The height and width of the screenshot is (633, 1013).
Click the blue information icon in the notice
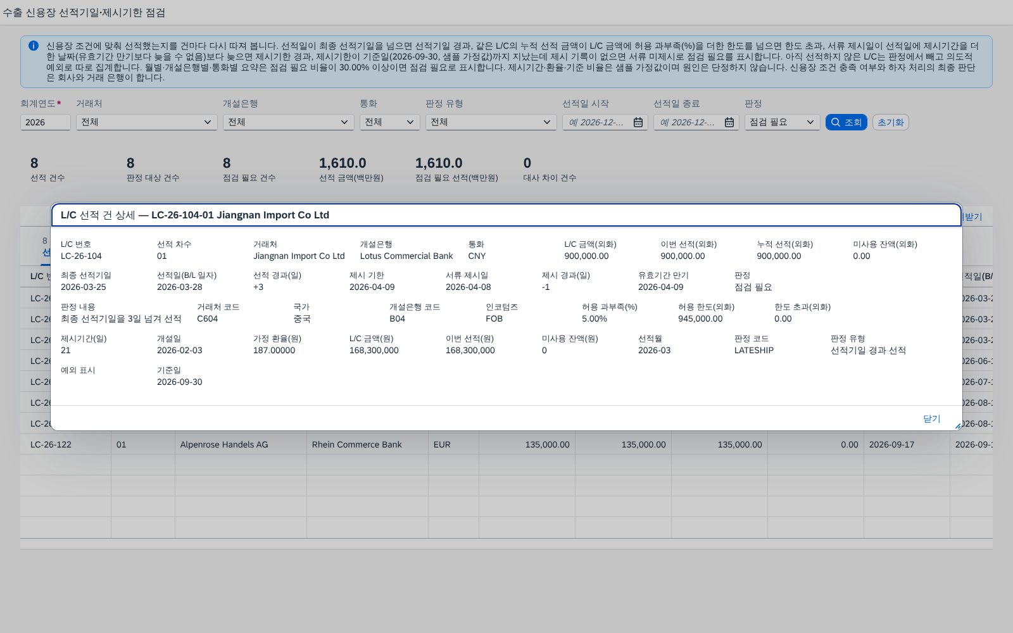[34, 46]
